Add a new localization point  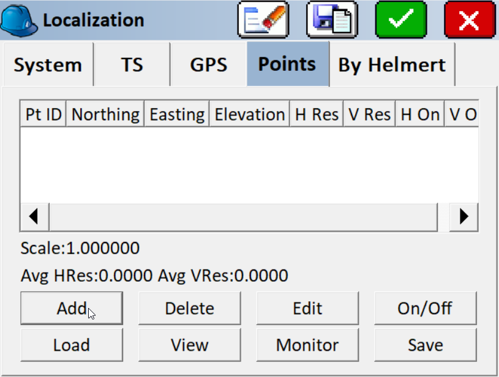point(72,308)
